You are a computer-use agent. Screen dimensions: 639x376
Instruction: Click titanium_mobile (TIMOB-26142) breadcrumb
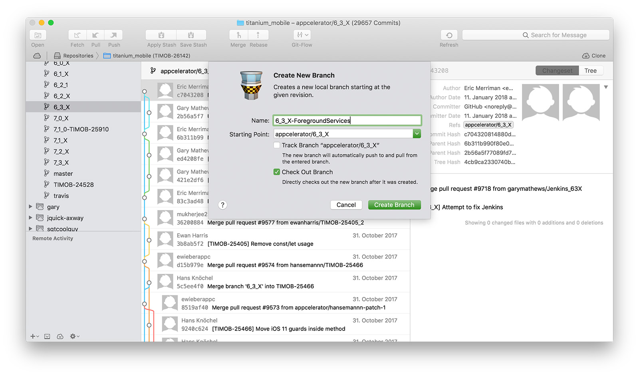(x=147, y=55)
